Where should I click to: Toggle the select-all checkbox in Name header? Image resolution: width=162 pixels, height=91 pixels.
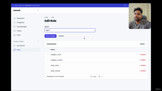tap(48, 50)
